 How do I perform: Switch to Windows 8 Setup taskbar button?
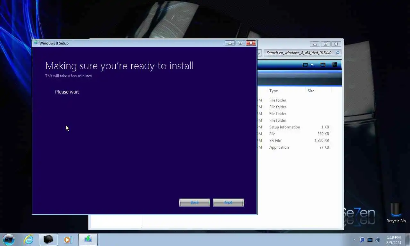coord(88,240)
